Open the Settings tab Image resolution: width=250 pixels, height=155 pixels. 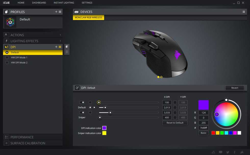coord(87,3)
